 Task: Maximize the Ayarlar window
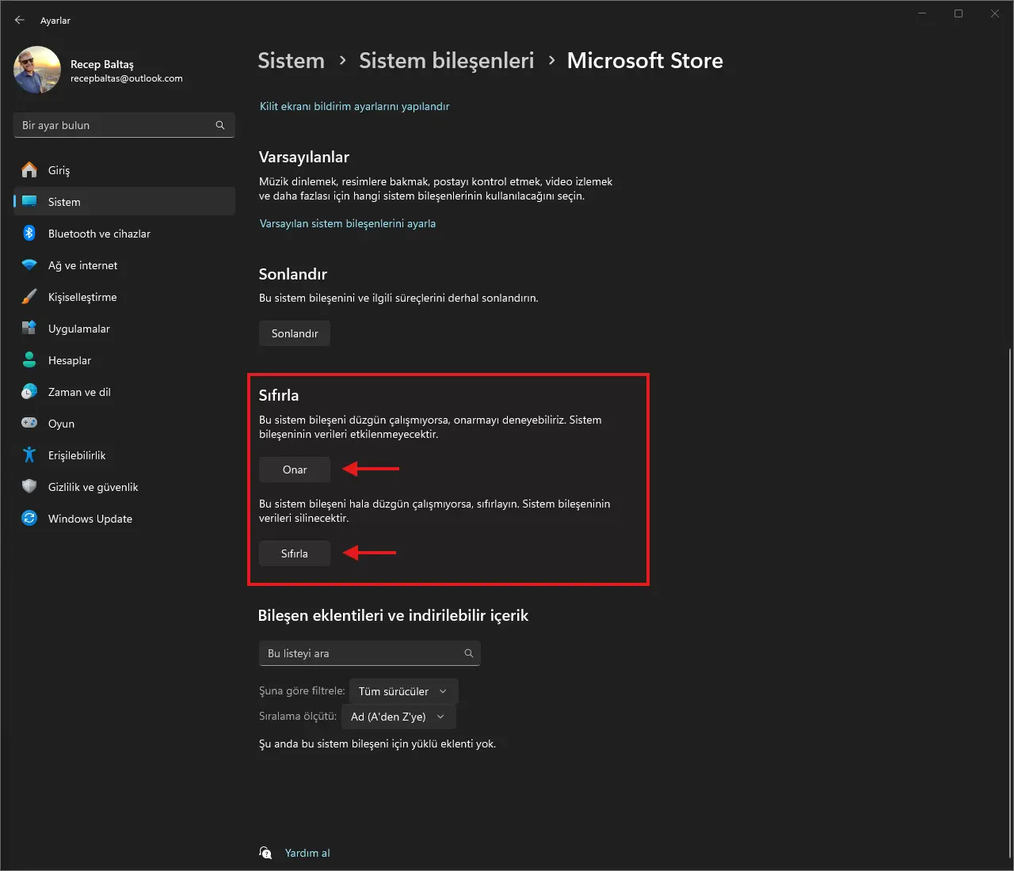pos(959,13)
